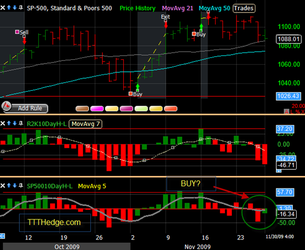Select the Price History plot label
This screenshot has height=250, width=305.
click(137, 8)
